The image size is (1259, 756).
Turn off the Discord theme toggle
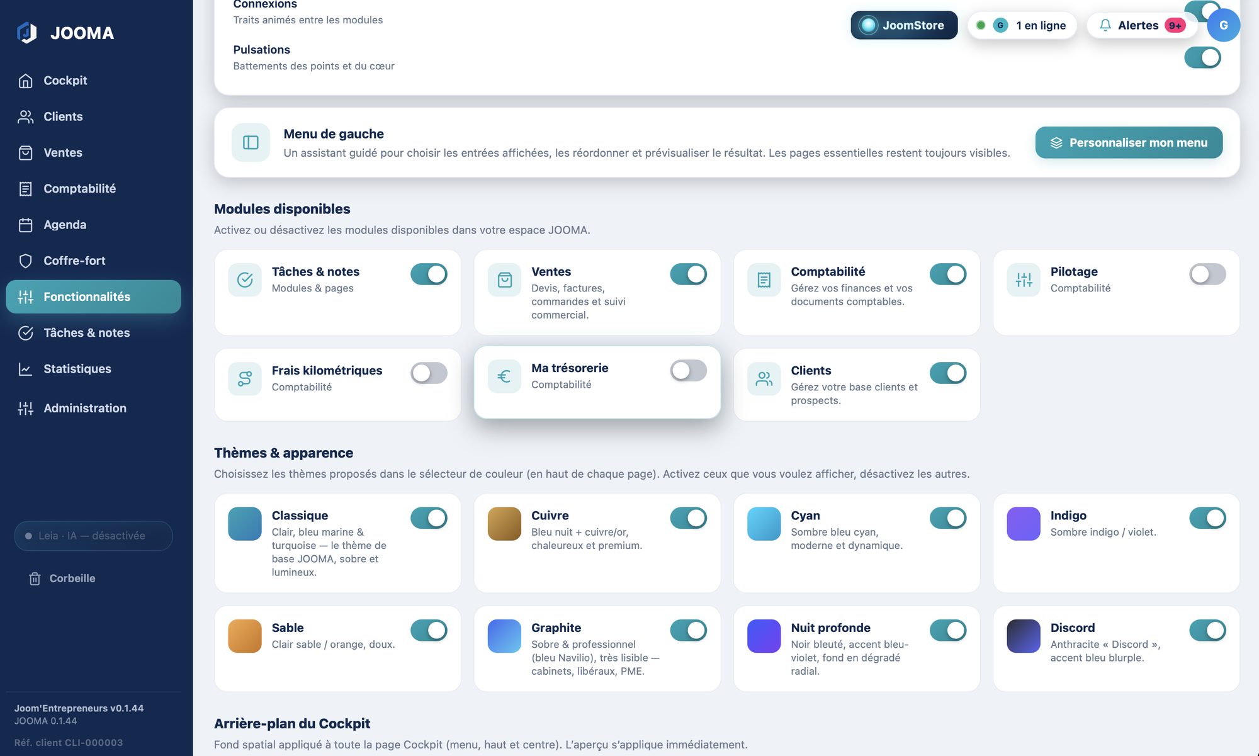pyautogui.click(x=1207, y=630)
